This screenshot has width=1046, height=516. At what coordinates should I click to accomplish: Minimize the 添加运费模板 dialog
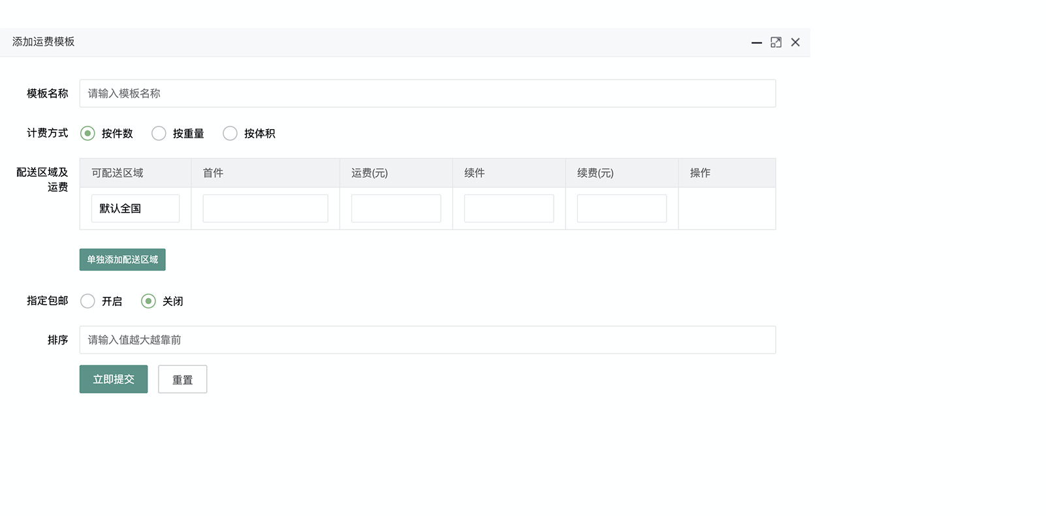[x=756, y=42]
